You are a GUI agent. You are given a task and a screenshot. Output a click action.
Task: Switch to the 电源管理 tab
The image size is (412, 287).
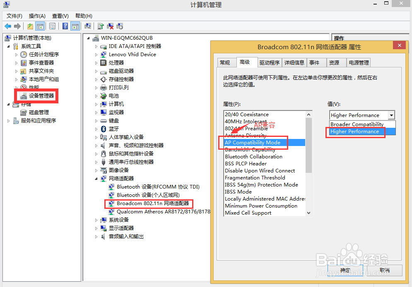(x=359, y=63)
